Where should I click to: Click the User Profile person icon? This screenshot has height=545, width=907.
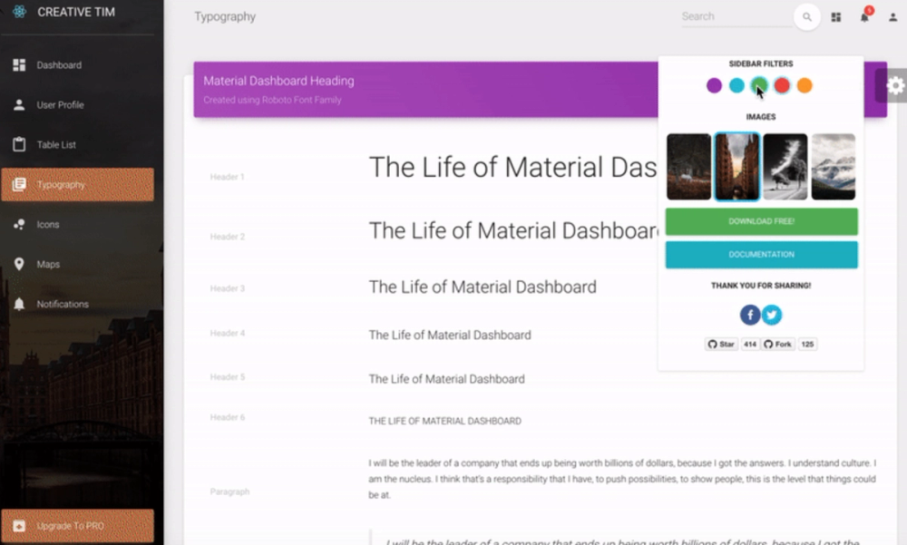click(x=19, y=104)
